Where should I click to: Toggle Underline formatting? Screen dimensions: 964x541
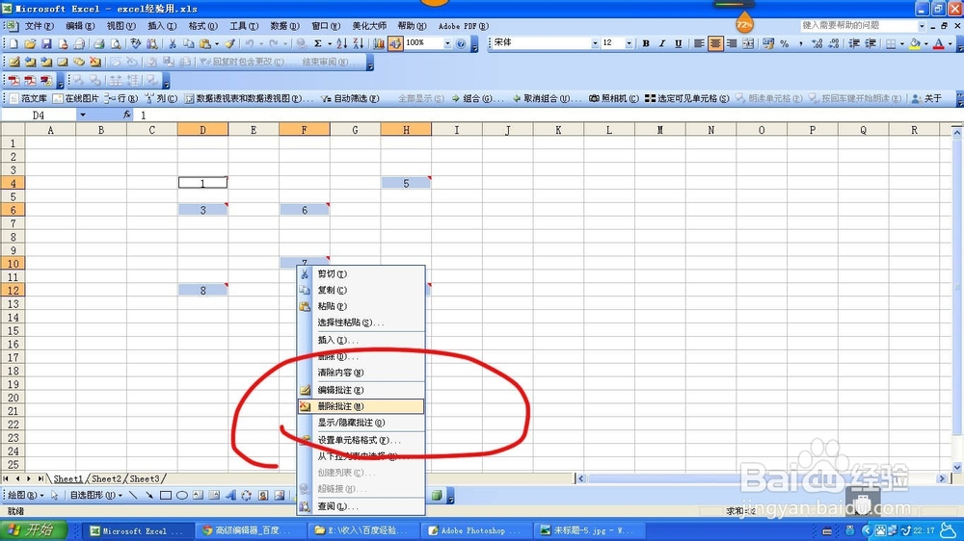tap(678, 43)
